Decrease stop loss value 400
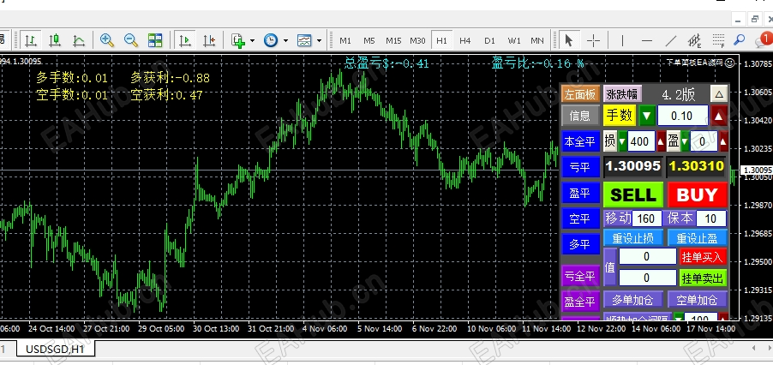Viewport: 773px width, 365px height. [x=621, y=142]
